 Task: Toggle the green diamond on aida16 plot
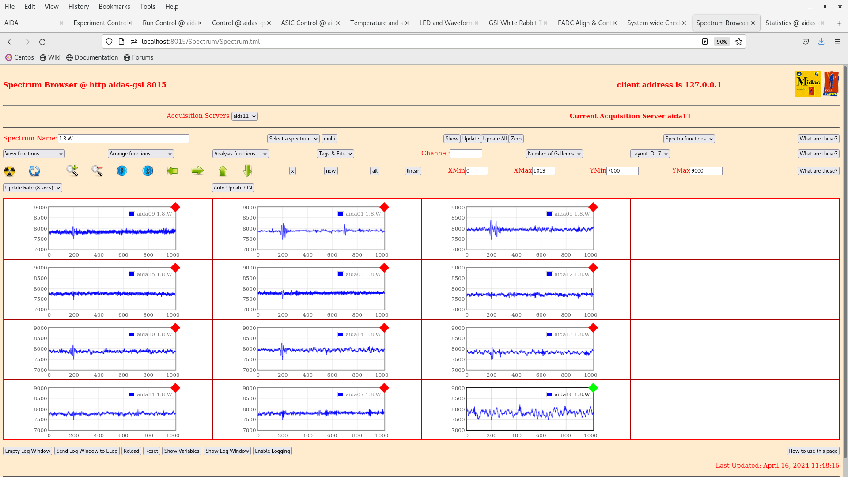point(593,388)
